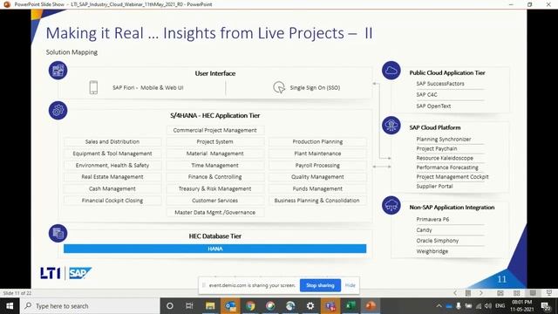The width and height of the screenshot is (558, 314).
Task: Click 'SAP OpenText' list entry
Action: [433, 106]
